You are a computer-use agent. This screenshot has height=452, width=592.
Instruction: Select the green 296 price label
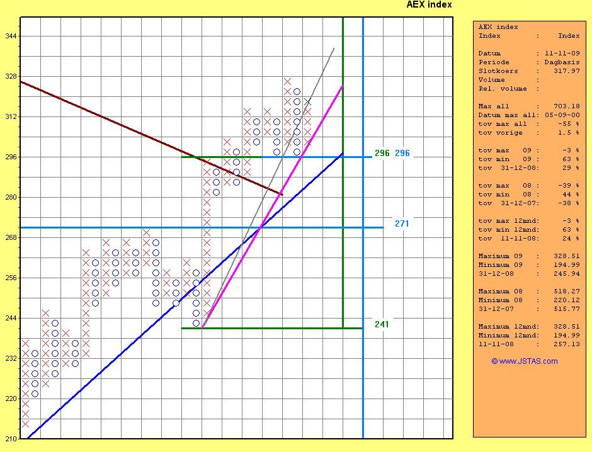[382, 153]
